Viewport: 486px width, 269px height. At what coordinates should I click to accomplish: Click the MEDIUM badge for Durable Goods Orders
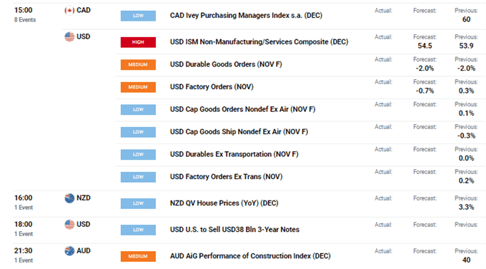click(x=138, y=65)
